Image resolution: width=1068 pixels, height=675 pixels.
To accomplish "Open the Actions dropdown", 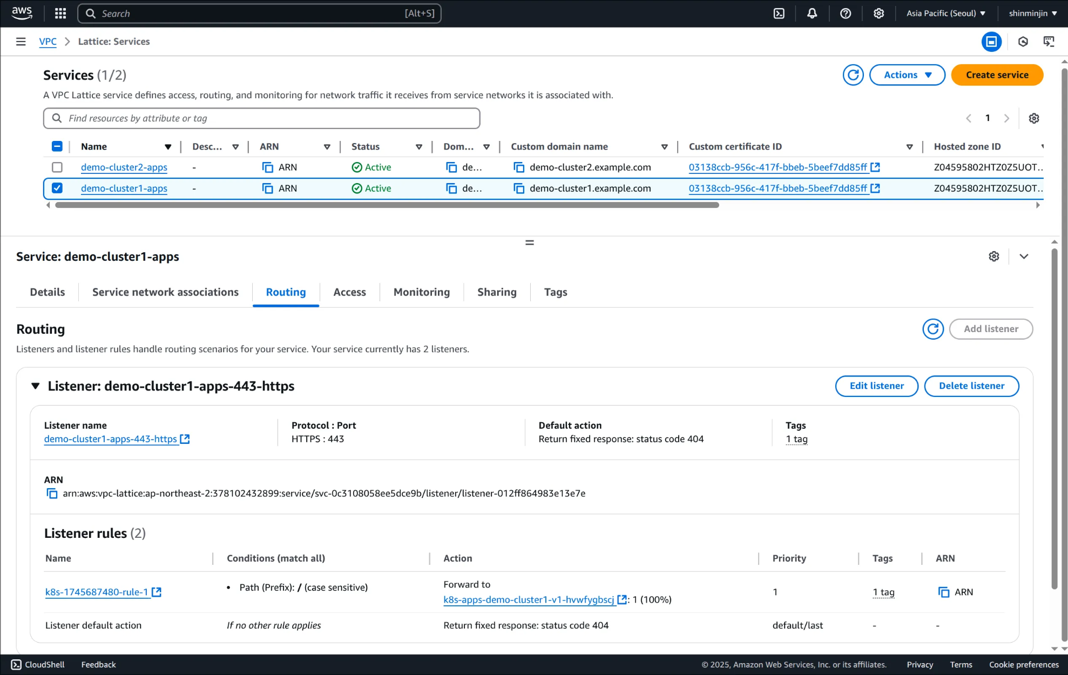I will click(x=907, y=75).
